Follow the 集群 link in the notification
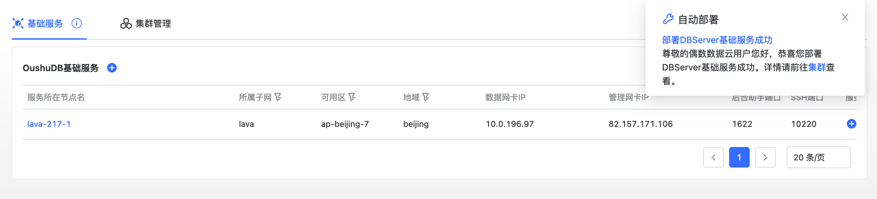This screenshot has width=877, height=199. (x=817, y=67)
